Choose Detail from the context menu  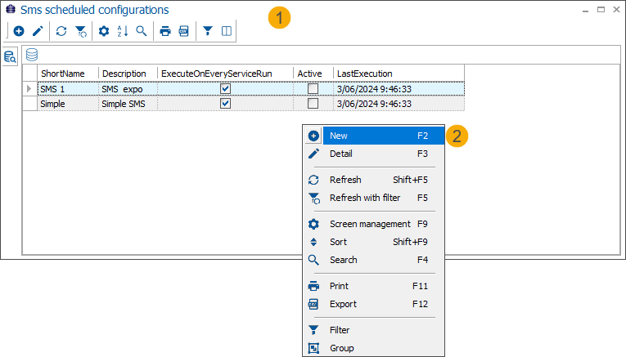[x=375, y=154]
